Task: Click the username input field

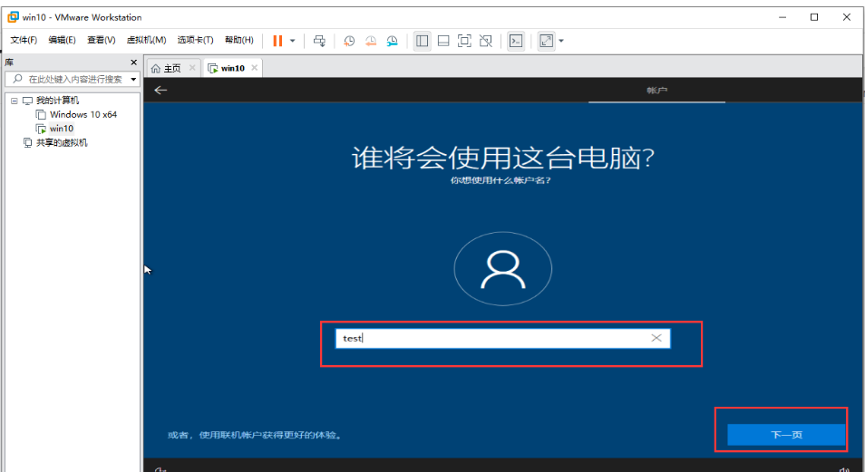Action: click(502, 338)
